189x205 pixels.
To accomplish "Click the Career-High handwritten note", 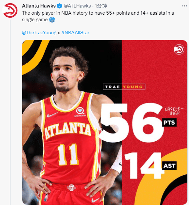I will (174, 111).
